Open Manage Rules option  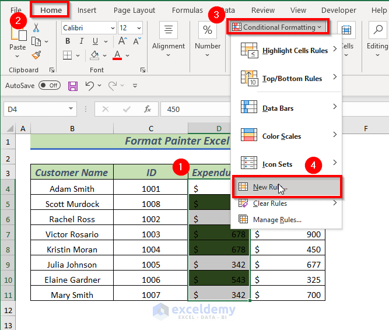click(277, 220)
